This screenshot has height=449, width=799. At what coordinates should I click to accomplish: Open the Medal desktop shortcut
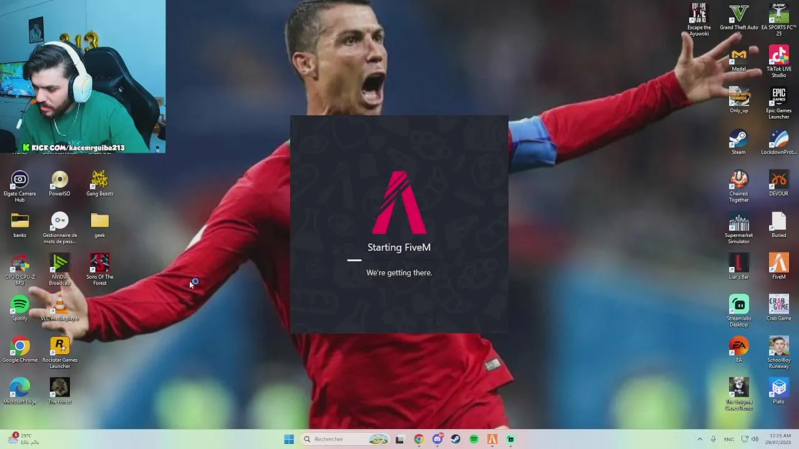coord(738,59)
